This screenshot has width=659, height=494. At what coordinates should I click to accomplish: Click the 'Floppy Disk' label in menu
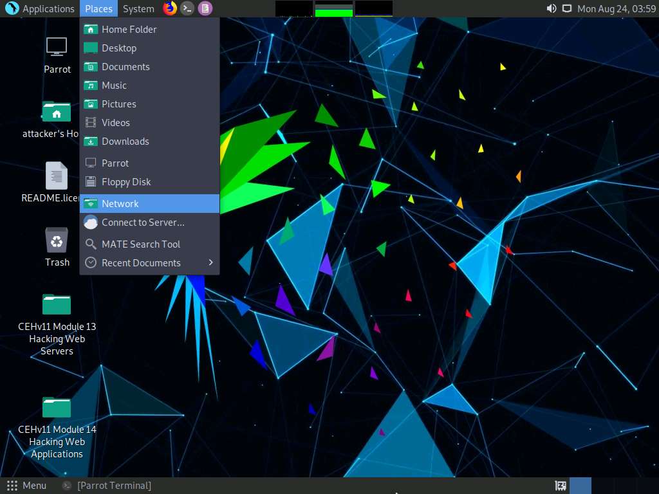(126, 182)
